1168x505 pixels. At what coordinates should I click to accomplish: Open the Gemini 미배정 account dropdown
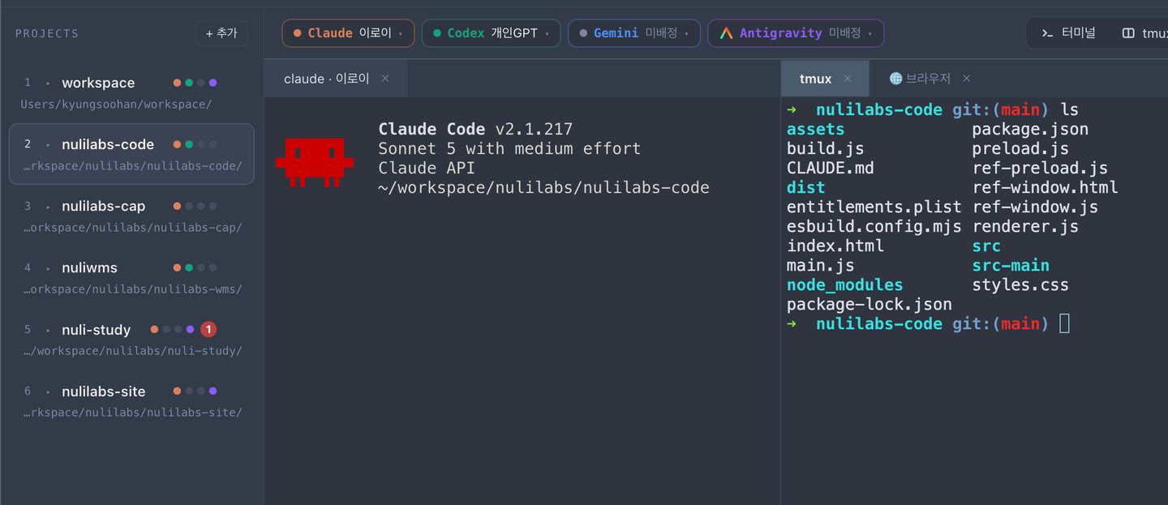pos(634,33)
